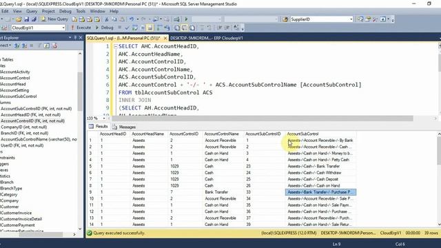This screenshot has width=441, height=248.
Task: Collapse the SELECT statement outline toggle
Action: pyautogui.click(x=116, y=46)
